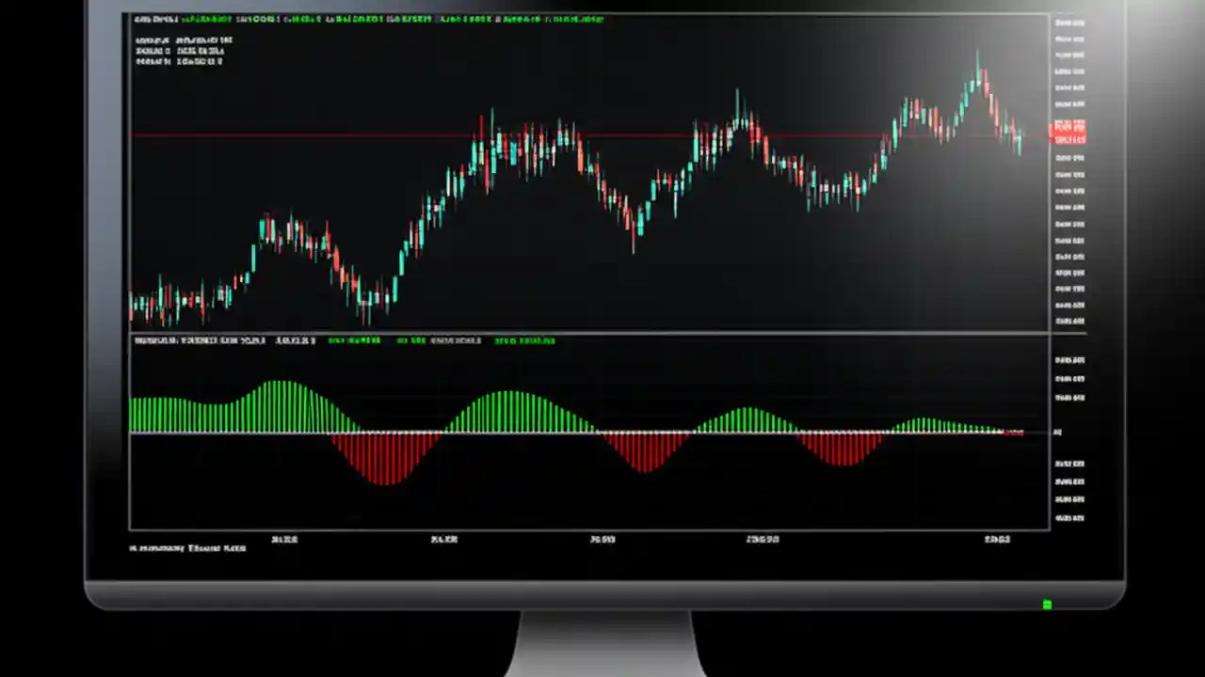The image size is (1205, 677).
Task: Select the green status indicator at bottom right
Action: pyautogui.click(x=1047, y=605)
